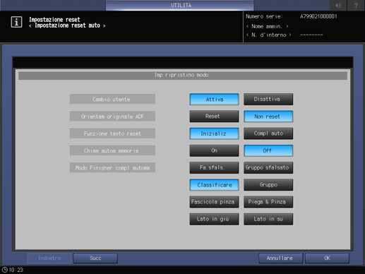Select Gruppo finisher mode
Image resolution: width=365 pixels, height=274 pixels.
(x=268, y=185)
